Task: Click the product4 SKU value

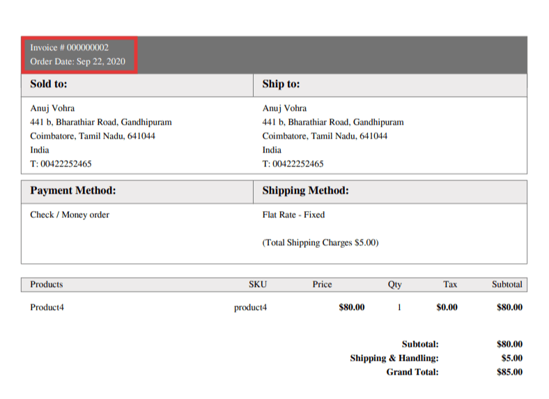Action: coord(250,307)
